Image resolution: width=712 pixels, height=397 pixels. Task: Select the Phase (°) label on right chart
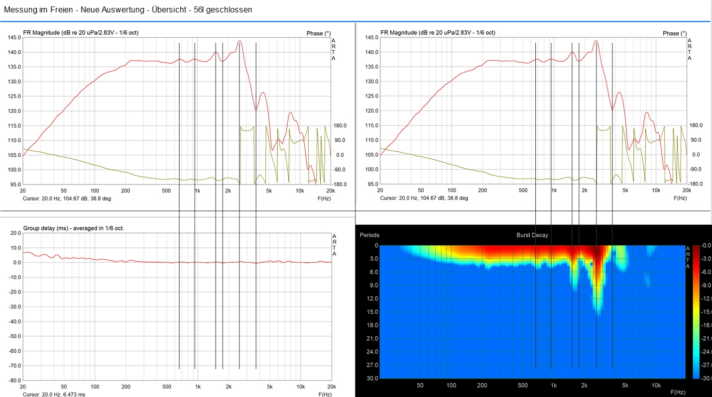tap(675, 33)
